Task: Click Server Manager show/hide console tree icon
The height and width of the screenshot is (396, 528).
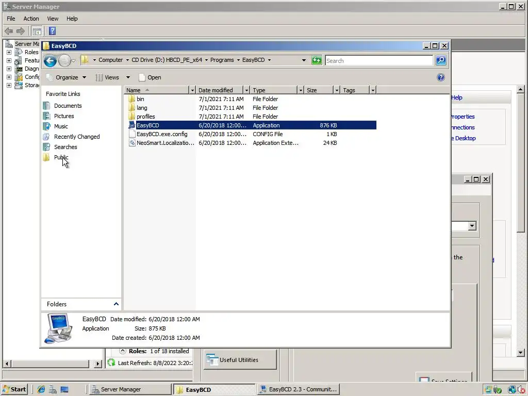Action: click(37, 31)
